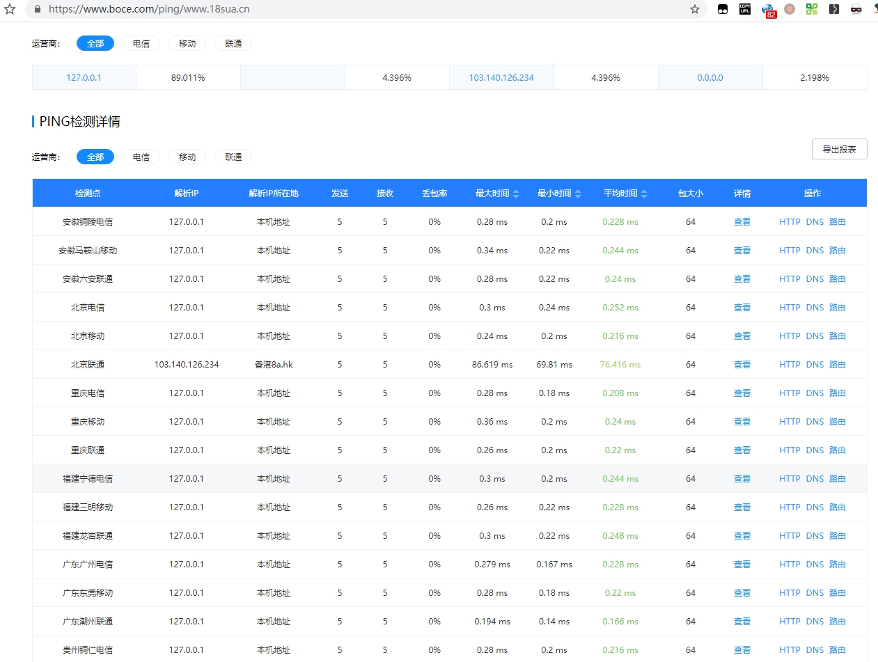This screenshot has height=662, width=878.
Task: Switch to the 全部 tab in PING详情
Action: click(95, 157)
